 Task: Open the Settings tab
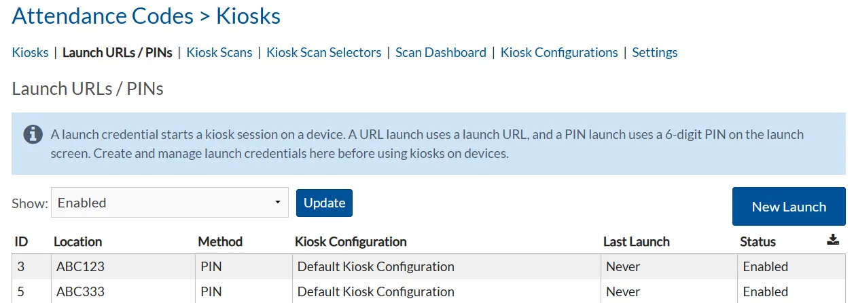(x=655, y=52)
